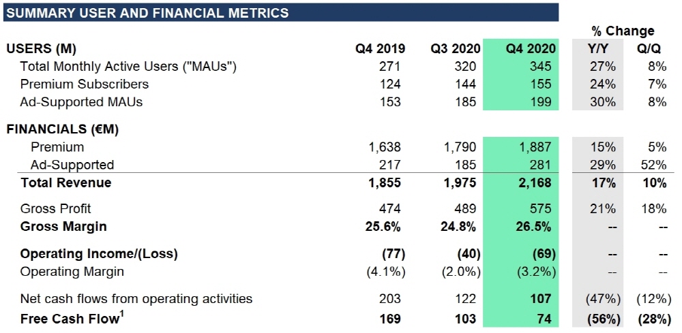This screenshot has width=682, height=333.
Task: Click the Premium Subscribers row label
Action: point(85,84)
